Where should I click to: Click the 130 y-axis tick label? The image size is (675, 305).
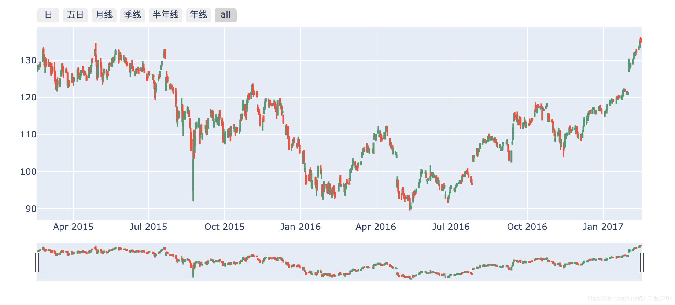click(x=28, y=60)
